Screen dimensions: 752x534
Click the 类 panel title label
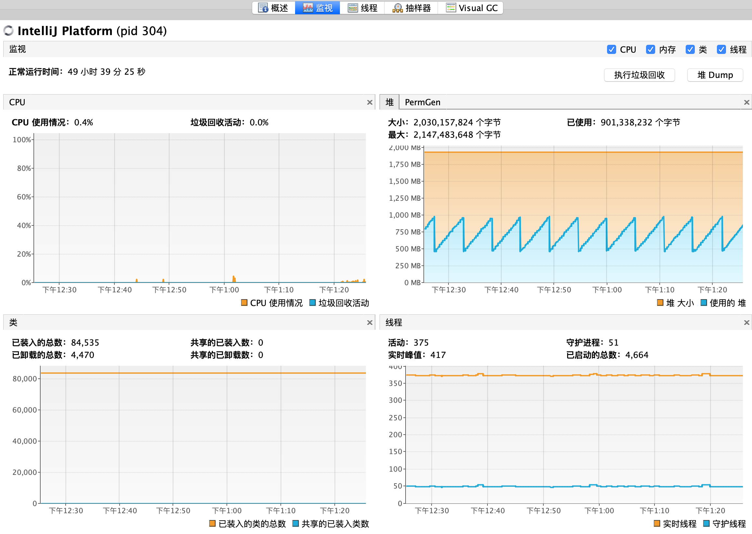click(x=13, y=323)
